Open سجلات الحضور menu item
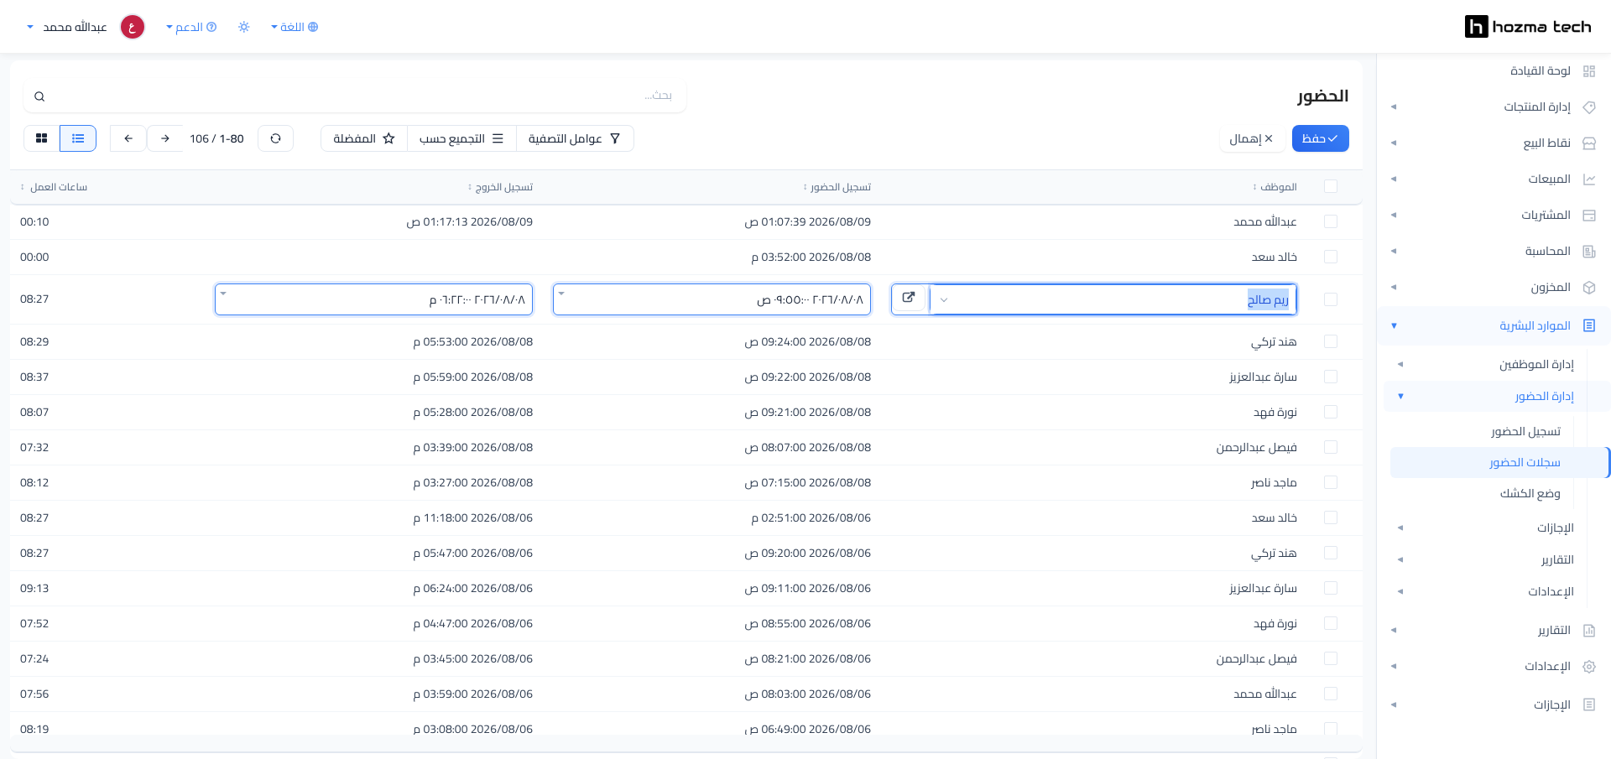Screen dimensions: 1611x759 pyautogui.click(x=1499, y=463)
